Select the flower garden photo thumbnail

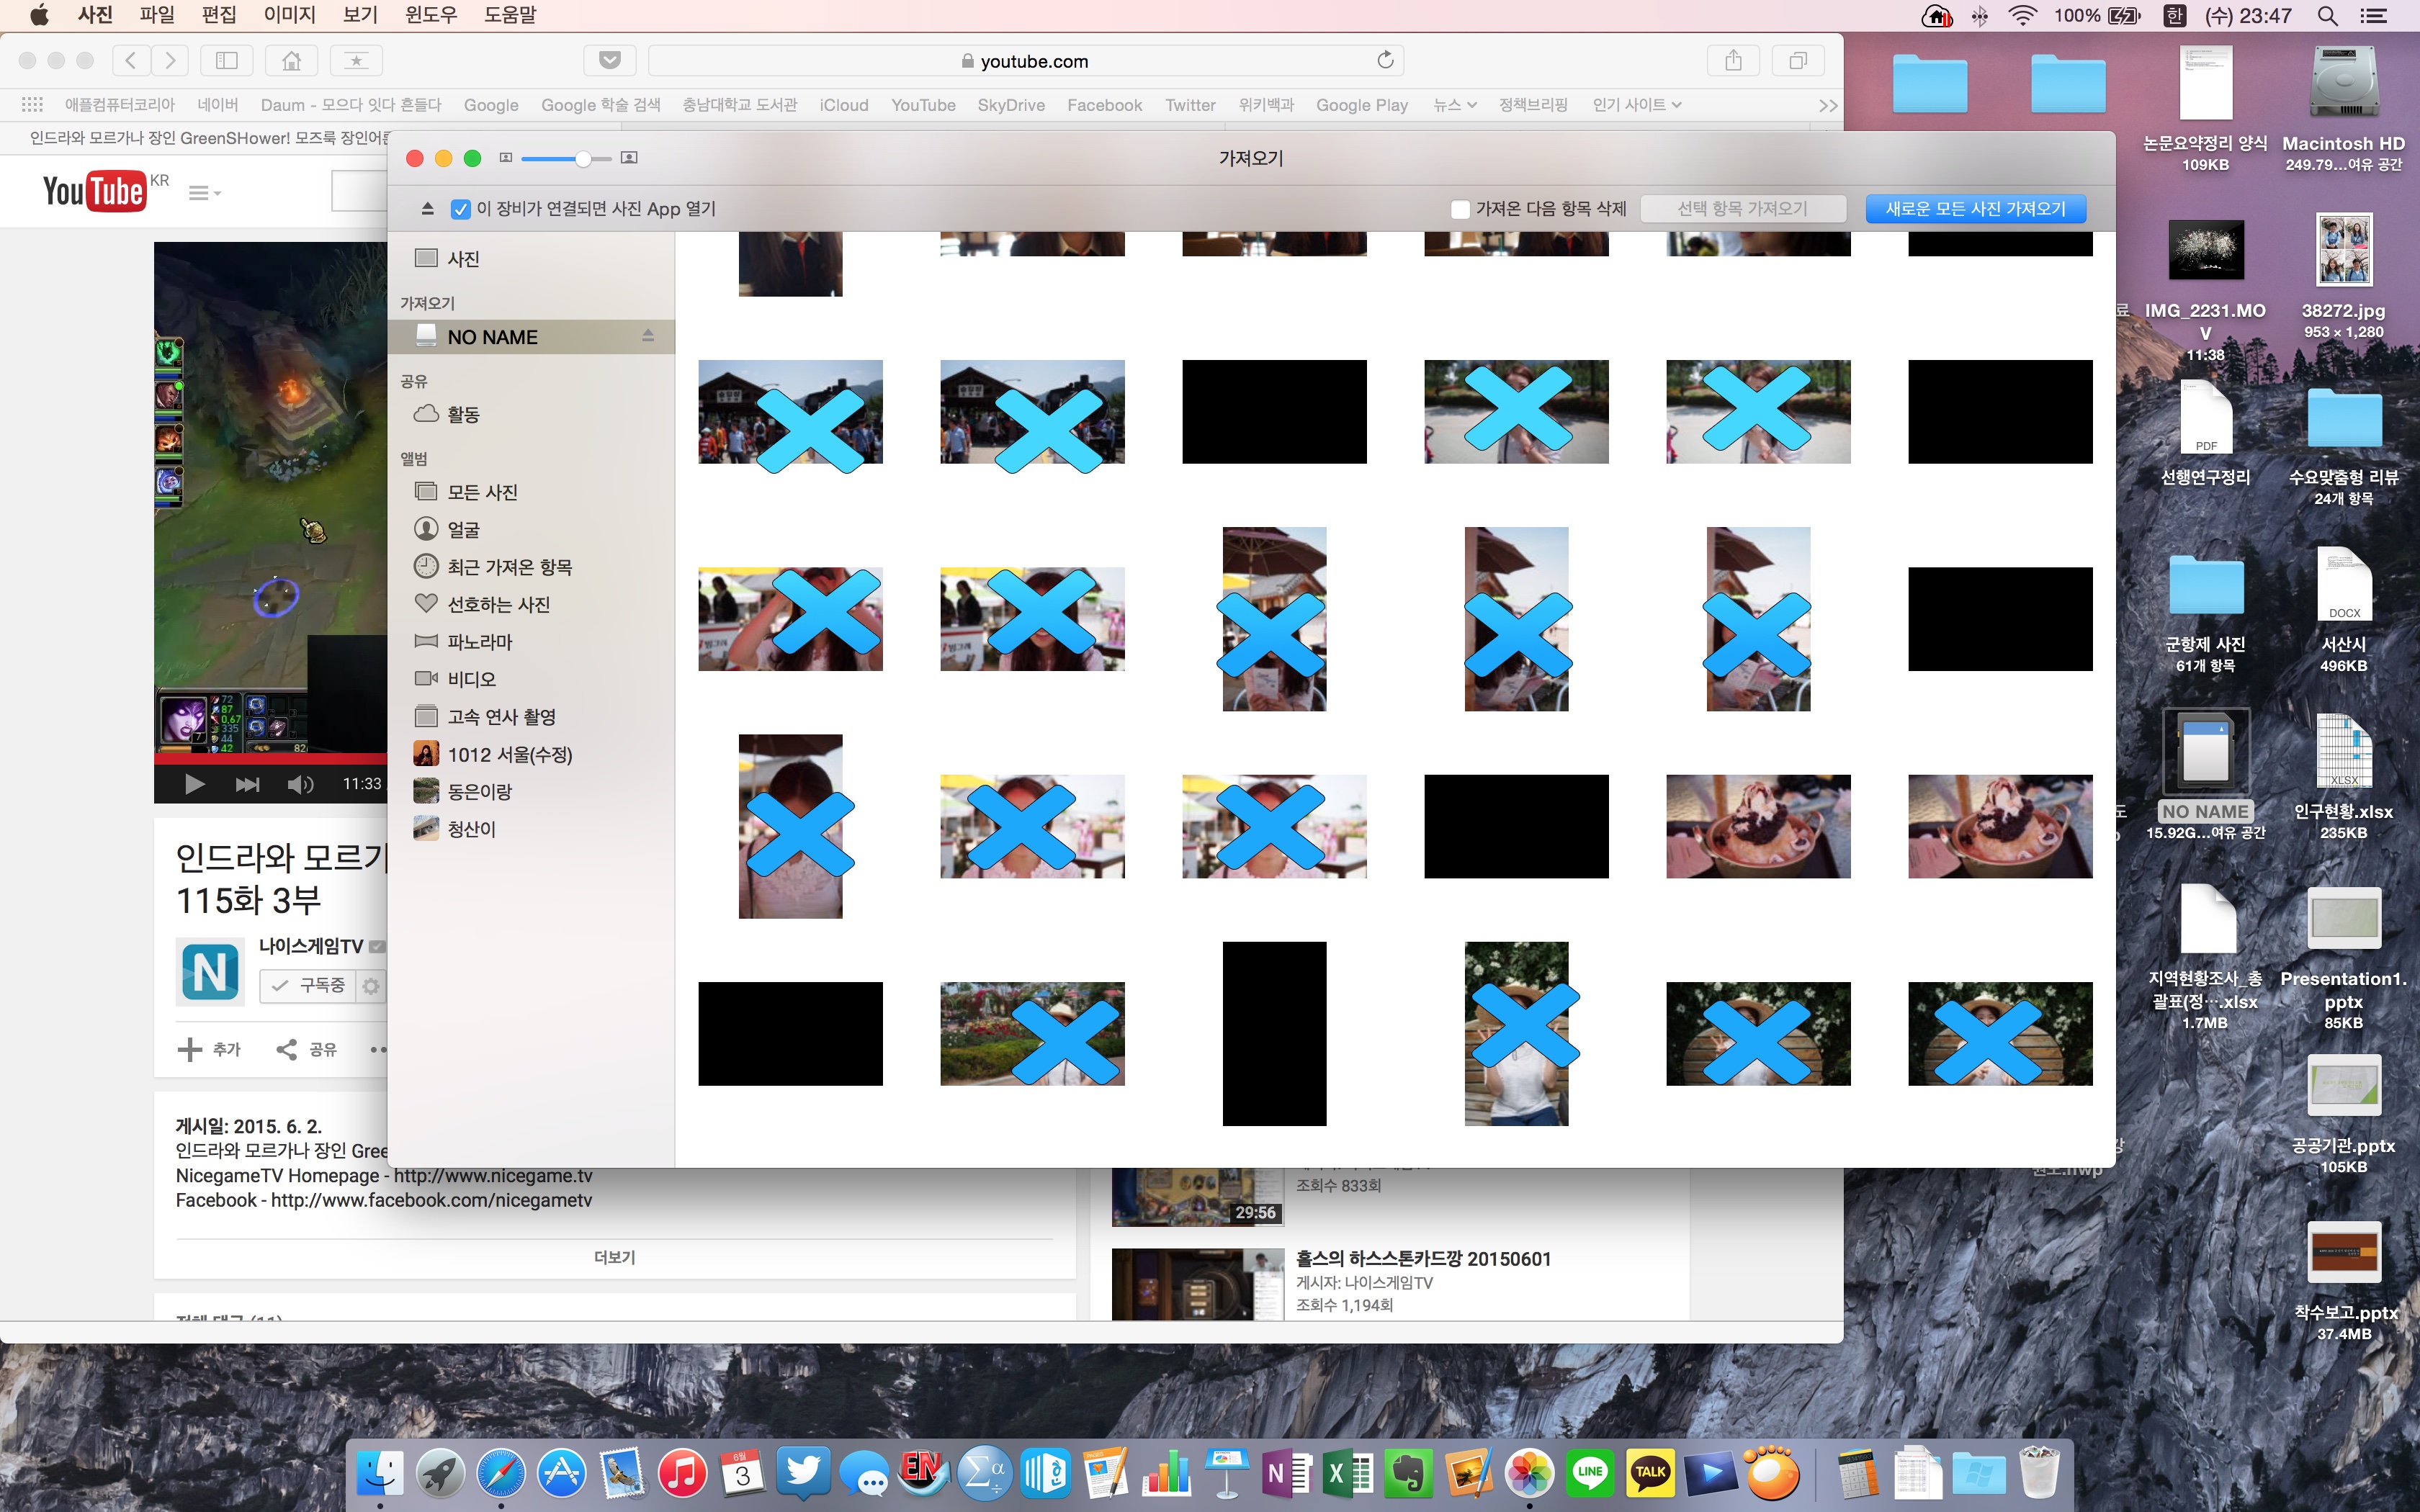coord(1032,1033)
